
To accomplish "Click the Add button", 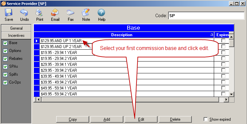I will (107, 119).
